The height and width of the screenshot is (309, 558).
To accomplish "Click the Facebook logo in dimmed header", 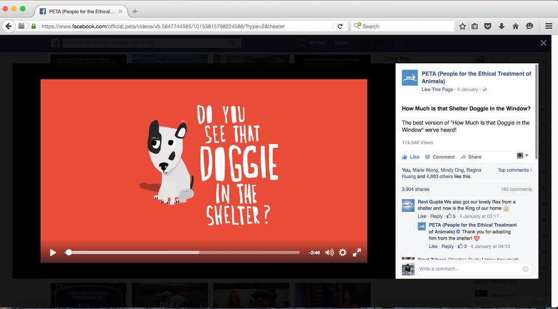I will coord(55,43).
